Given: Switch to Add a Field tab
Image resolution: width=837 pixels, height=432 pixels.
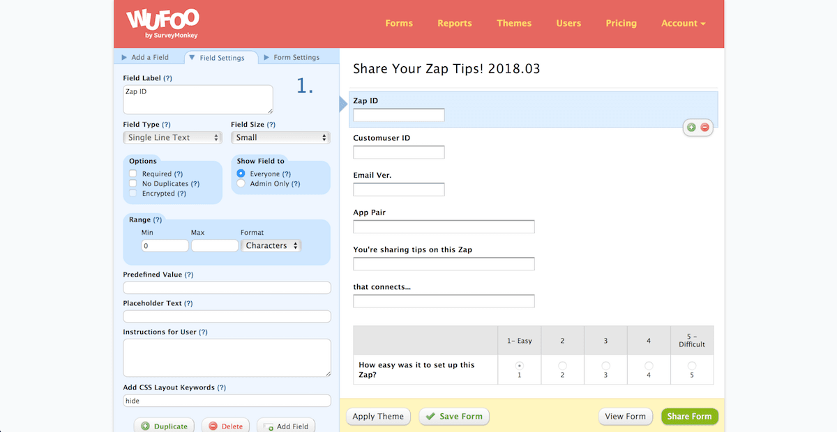Looking at the screenshot, I should pyautogui.click(x=145, y=57).
